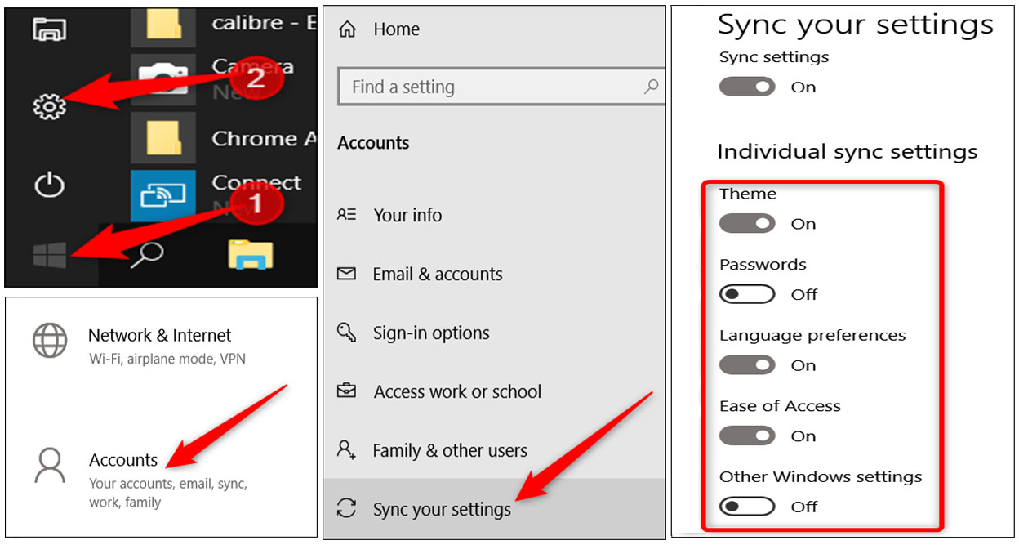
Task: Toggle the Passwords sync switch on
Action: point(747,294)
